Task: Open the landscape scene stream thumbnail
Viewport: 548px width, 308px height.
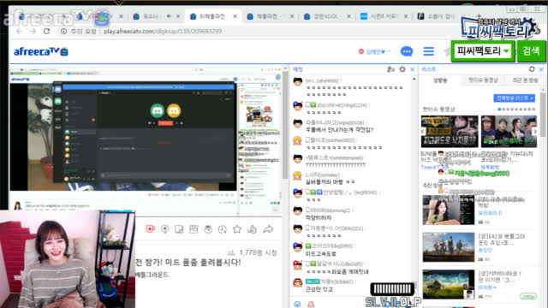Action: 449,284
